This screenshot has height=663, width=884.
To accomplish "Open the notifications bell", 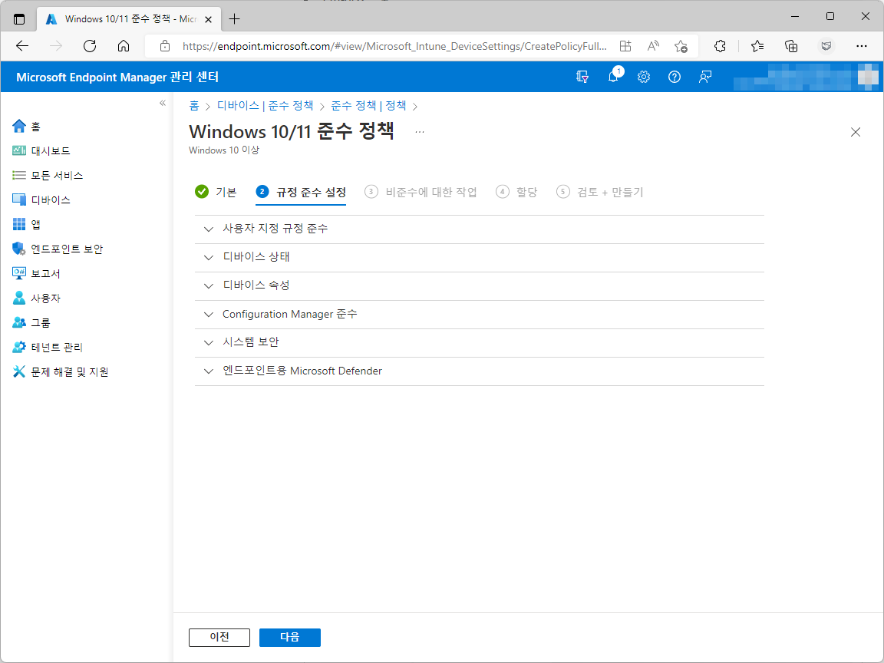I will click(x=613, y=77).
